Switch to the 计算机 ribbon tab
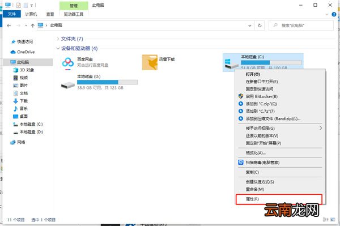 pos(31,14)
